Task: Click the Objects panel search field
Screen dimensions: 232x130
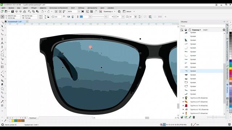Action: [x=202, y=26]
